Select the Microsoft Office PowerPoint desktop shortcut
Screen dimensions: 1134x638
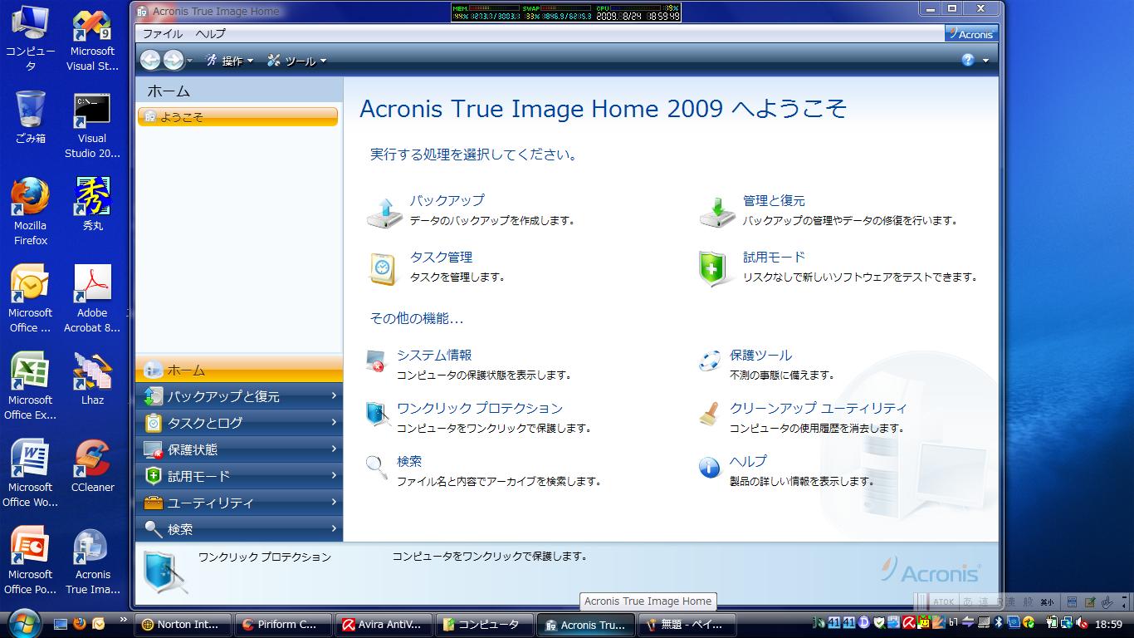click(31, 562)
